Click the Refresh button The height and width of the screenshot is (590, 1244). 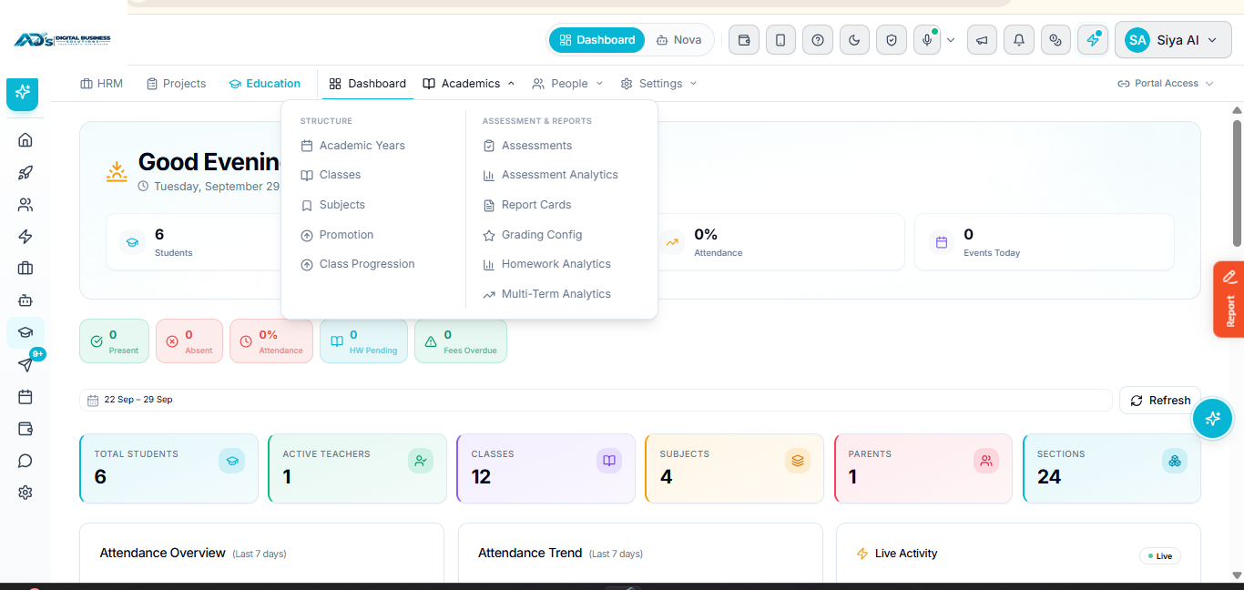tap(1160, 401)
